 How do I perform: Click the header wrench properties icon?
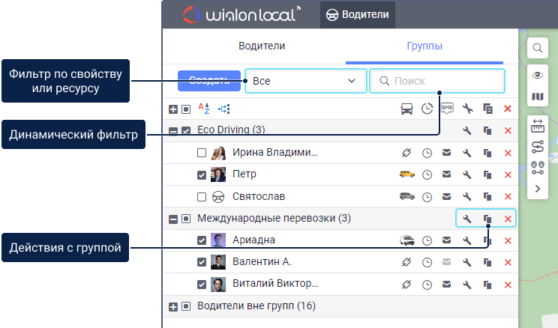(467, 109)
